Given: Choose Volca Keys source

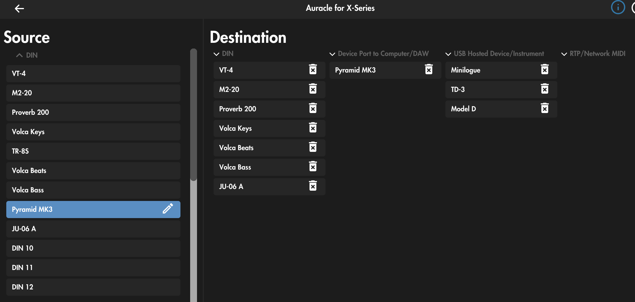Looking at the screenshot, I should pos(93,132).
